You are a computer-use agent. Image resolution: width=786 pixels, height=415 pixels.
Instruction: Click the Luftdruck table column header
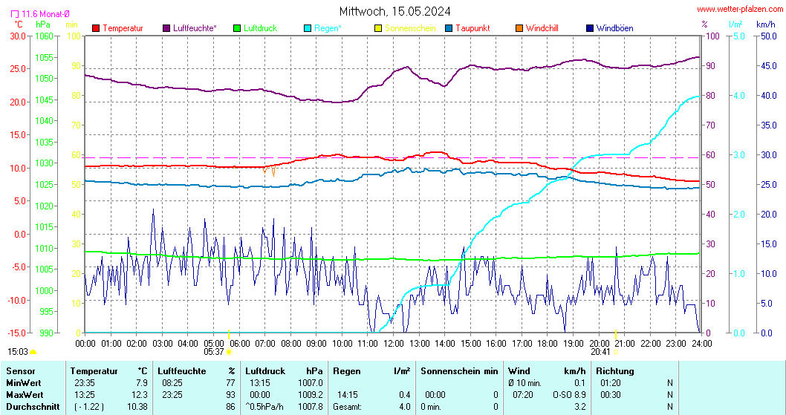[x=265, y=371]
